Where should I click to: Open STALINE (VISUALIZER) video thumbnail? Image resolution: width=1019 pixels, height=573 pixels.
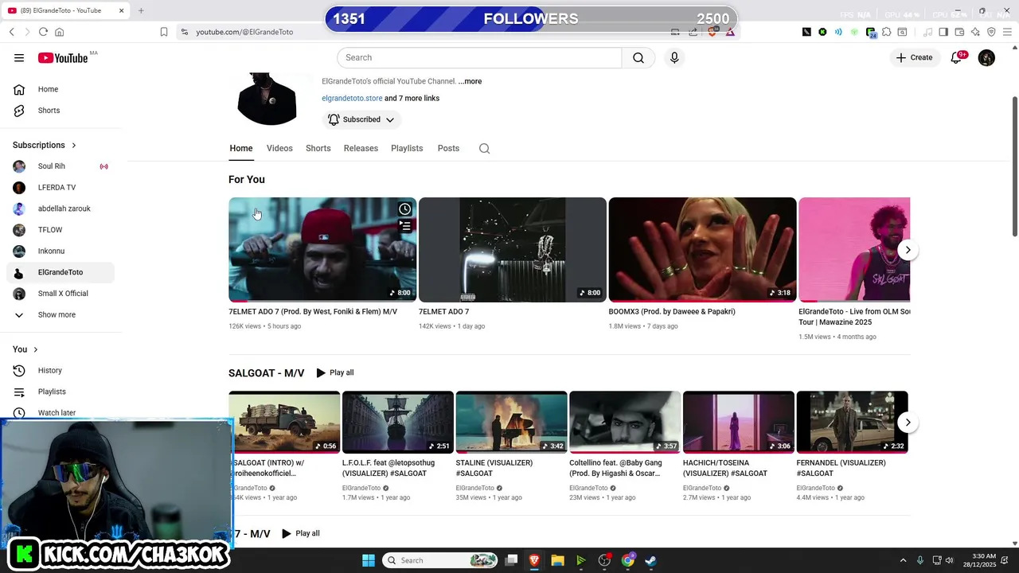[511, 423]
